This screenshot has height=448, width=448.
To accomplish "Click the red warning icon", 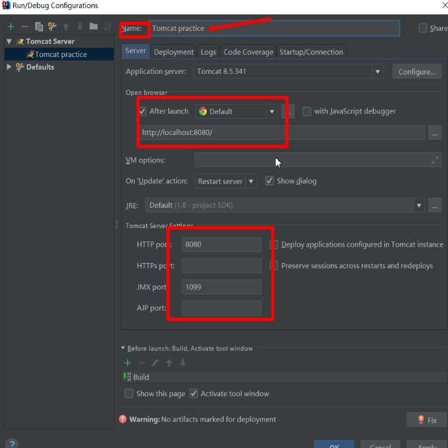I will pyautogui.click(x=123, y=419).
